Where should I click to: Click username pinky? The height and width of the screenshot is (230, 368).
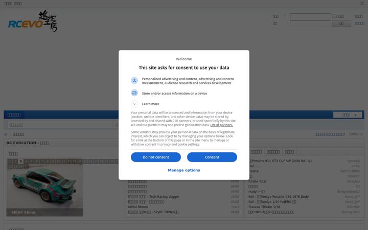pos(356,166)
